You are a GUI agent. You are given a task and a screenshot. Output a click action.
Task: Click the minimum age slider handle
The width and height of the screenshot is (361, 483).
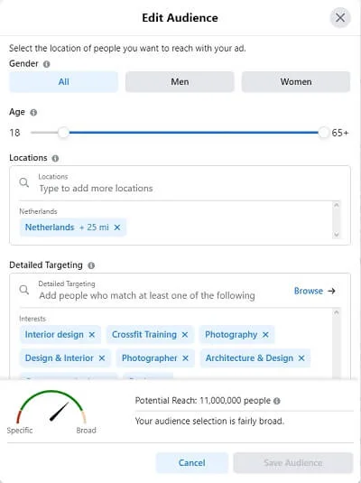pos(63,133)
